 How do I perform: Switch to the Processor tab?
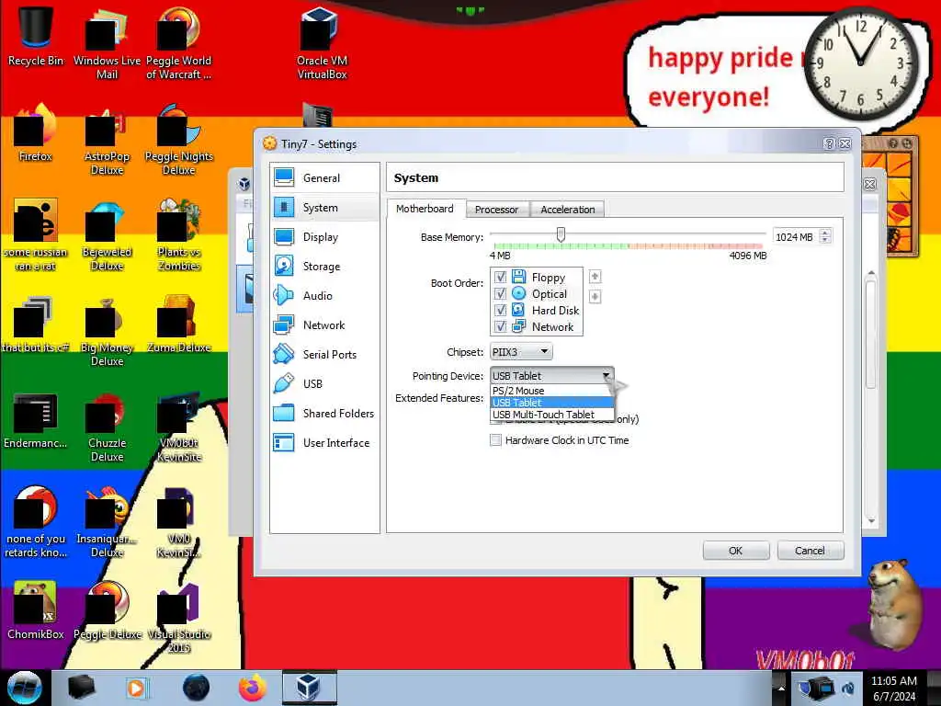pos(496,210)
